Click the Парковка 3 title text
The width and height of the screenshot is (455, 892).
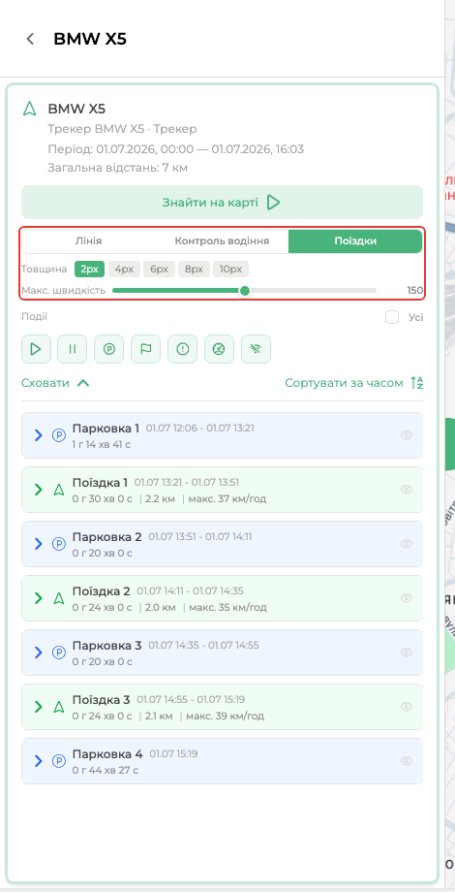pyautogui.click(x=106, y=646)
